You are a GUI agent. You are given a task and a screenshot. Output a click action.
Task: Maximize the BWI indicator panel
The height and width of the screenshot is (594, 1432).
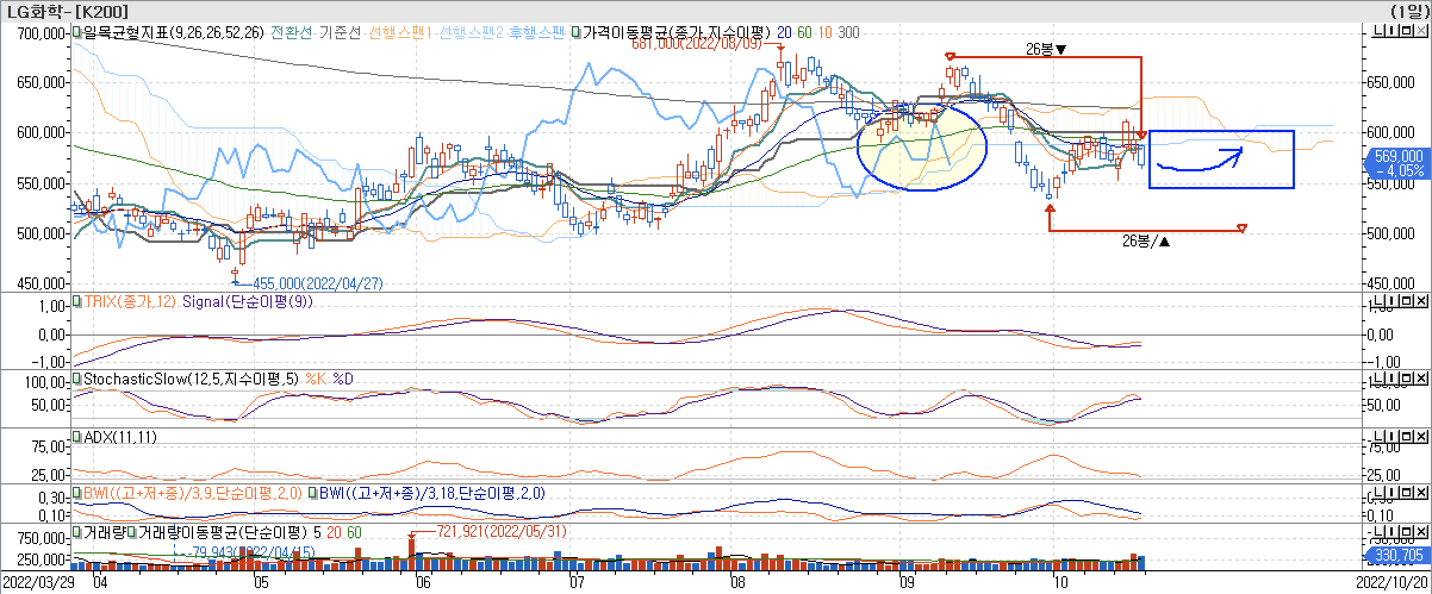(x=1406, y=493)
